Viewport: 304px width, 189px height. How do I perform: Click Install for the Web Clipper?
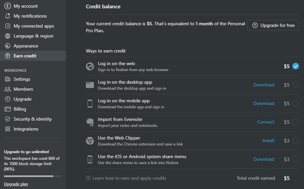(268, 141)
